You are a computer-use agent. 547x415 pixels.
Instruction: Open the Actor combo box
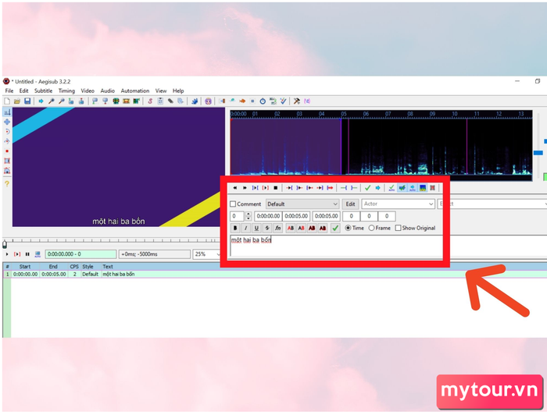pyautogui.click(x=430, y=204)
